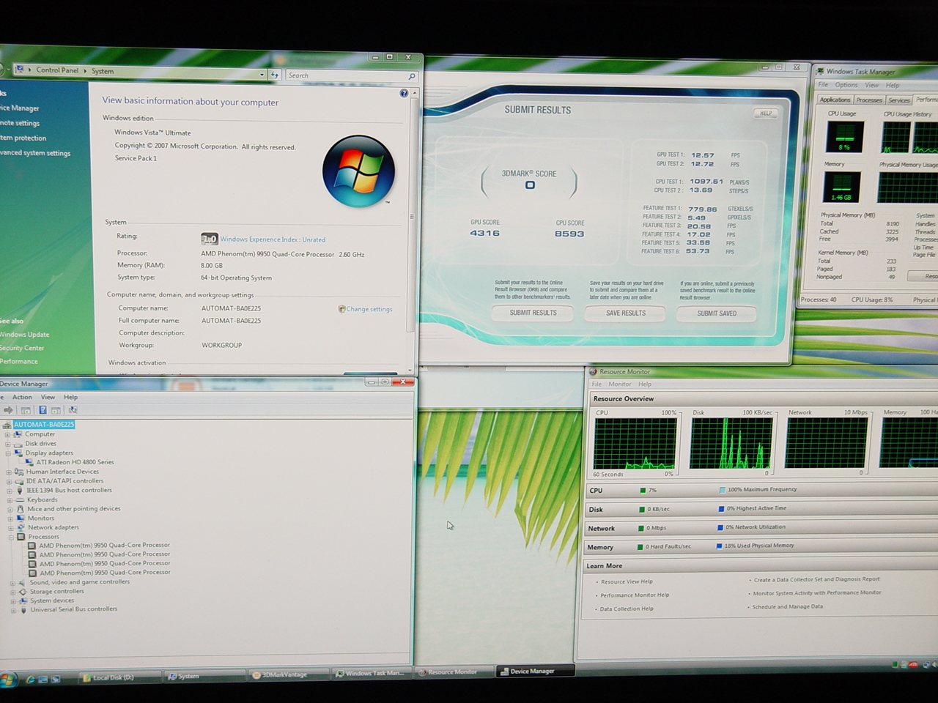This screenshot has height=703, width=938.
Task: Switch to the Local Disk (D:) taskbar button
Action: [x=119, y=677]
